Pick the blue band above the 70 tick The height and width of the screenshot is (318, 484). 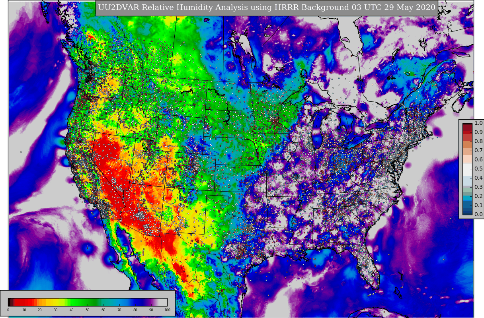pos(119,302)
